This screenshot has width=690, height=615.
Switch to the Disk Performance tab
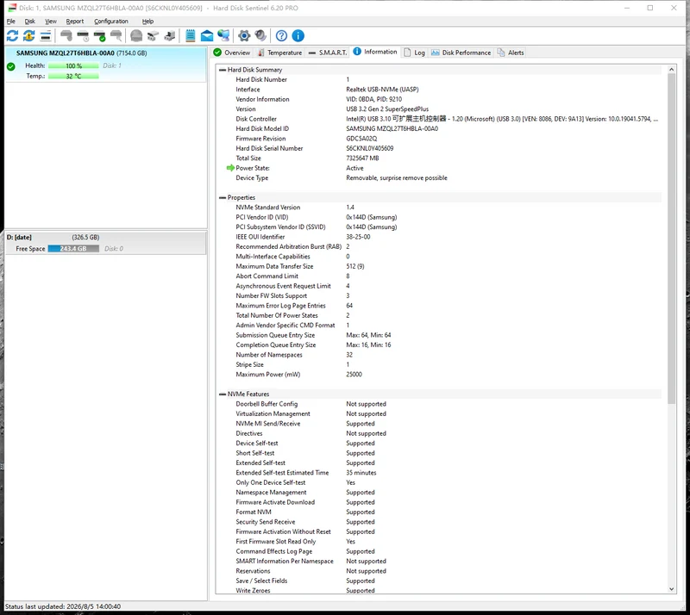(x=461, y=53)
